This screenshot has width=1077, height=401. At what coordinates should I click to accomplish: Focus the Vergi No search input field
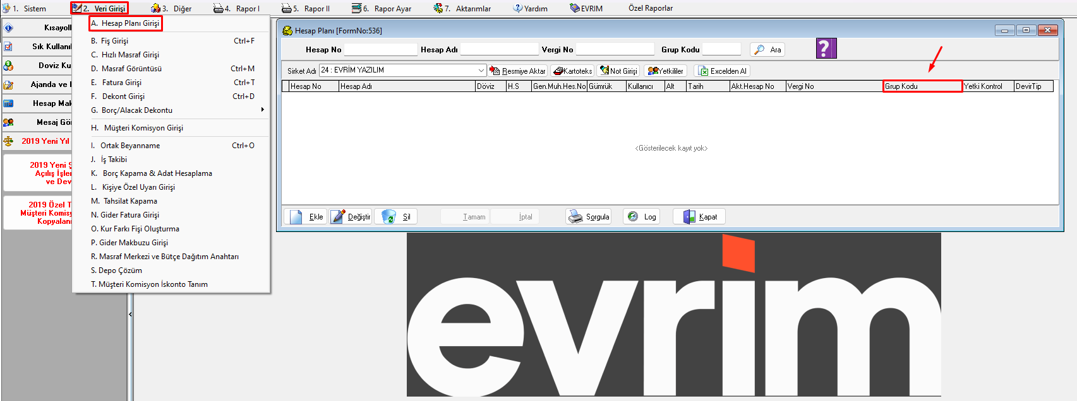[615, 49]
